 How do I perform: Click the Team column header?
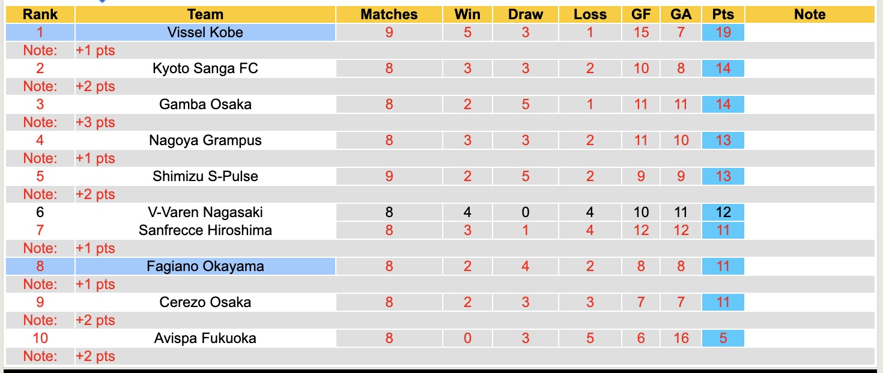click(x=205, y=14)
